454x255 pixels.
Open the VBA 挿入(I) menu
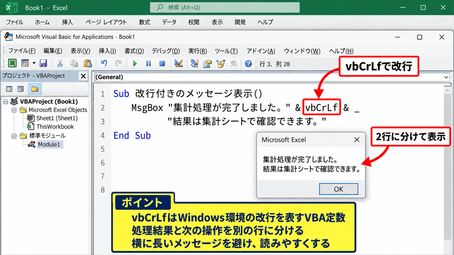coord(107,51)
